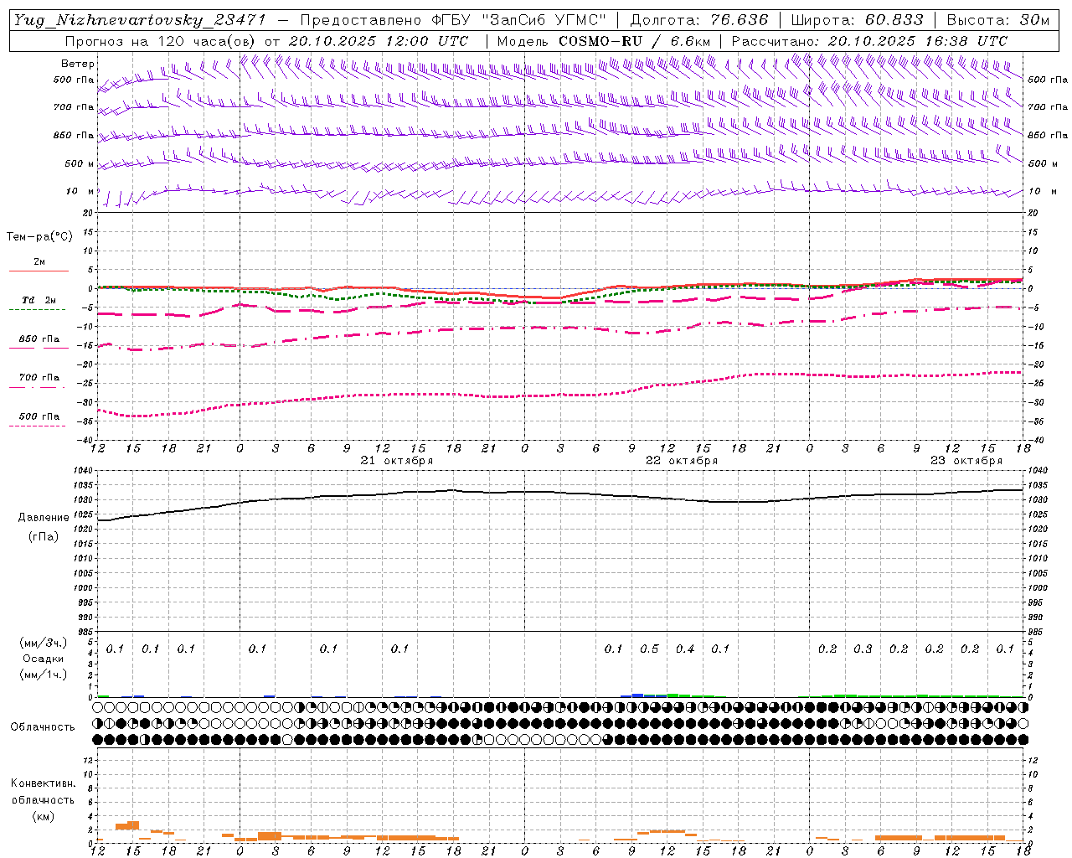This screenshot has width=1072, height=858.
Task: Click the 'Конвективн.' convective cloud label
Action: [x=43, y=783]
